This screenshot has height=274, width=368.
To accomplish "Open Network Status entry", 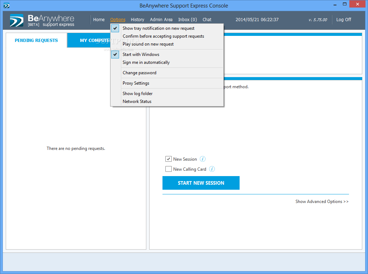I will pos(167,101).
